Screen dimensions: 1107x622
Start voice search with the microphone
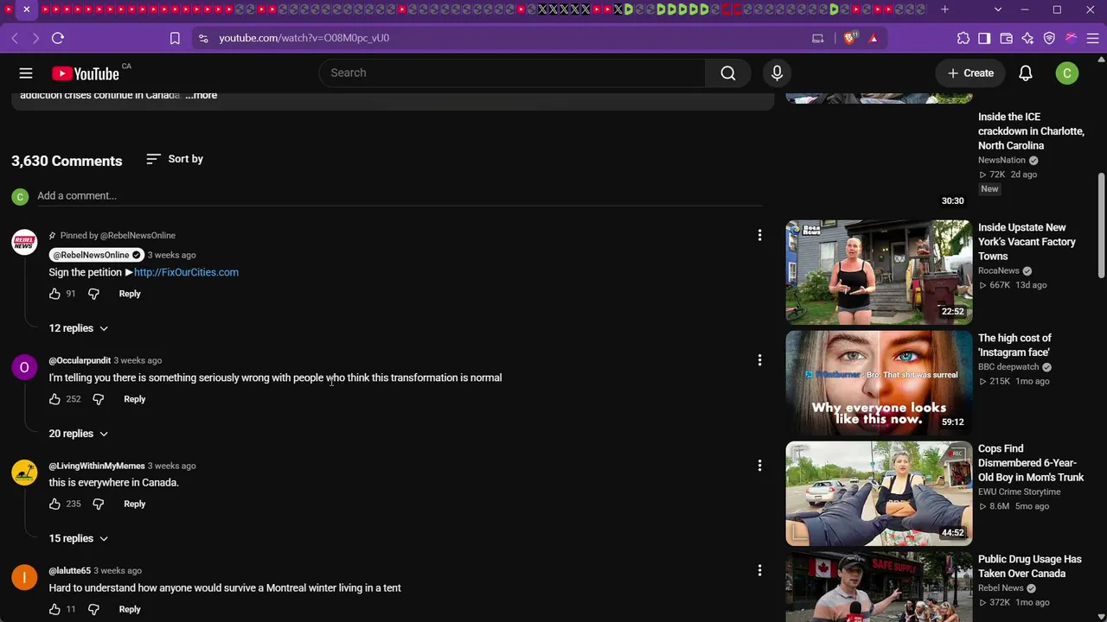(x=777, y=73)
